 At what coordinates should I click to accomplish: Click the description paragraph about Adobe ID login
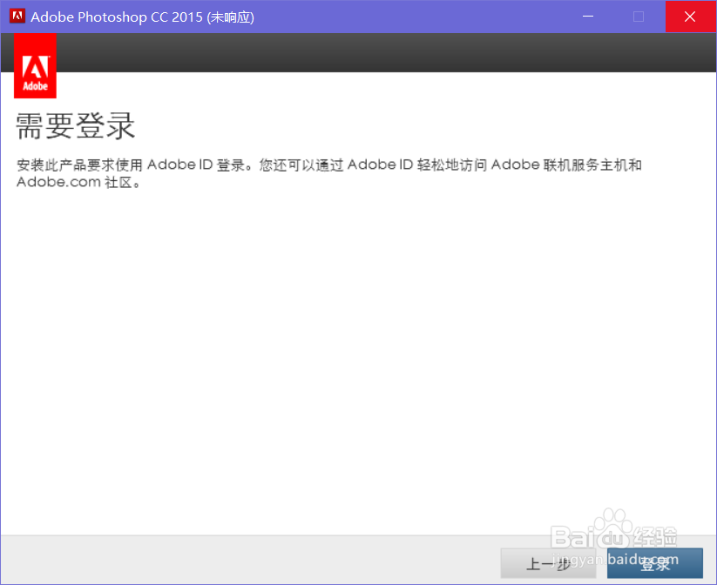pos(329,172)
